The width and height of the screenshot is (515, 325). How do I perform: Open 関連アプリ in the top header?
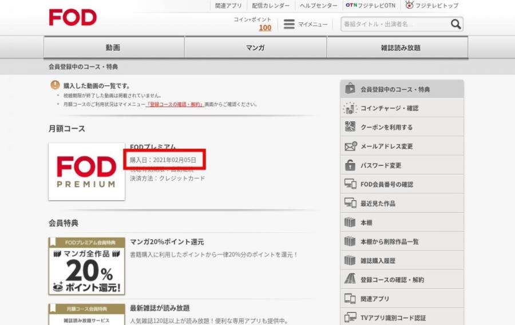point(228,6)
